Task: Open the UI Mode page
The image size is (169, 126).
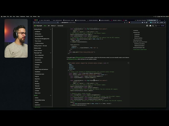Action: 37,91
